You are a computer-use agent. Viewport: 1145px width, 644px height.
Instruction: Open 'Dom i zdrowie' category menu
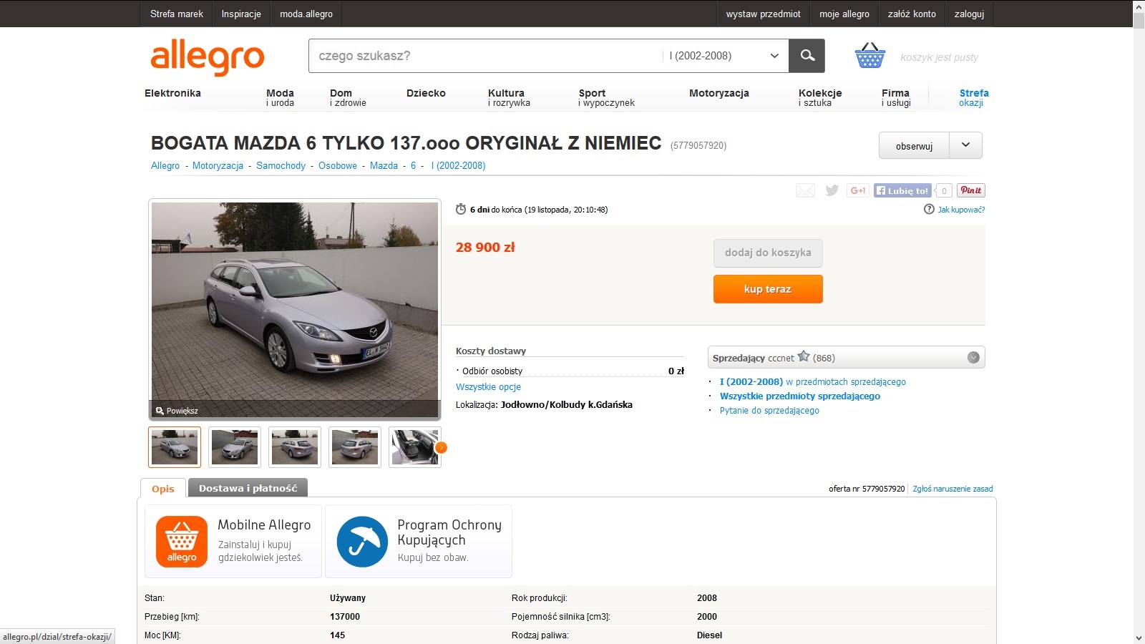[348, 98]
